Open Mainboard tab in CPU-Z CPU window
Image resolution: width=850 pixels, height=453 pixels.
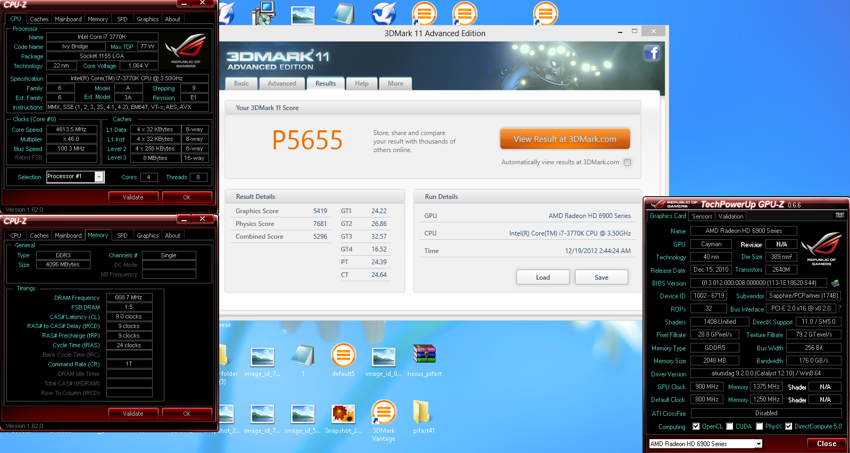coord(69,19)
